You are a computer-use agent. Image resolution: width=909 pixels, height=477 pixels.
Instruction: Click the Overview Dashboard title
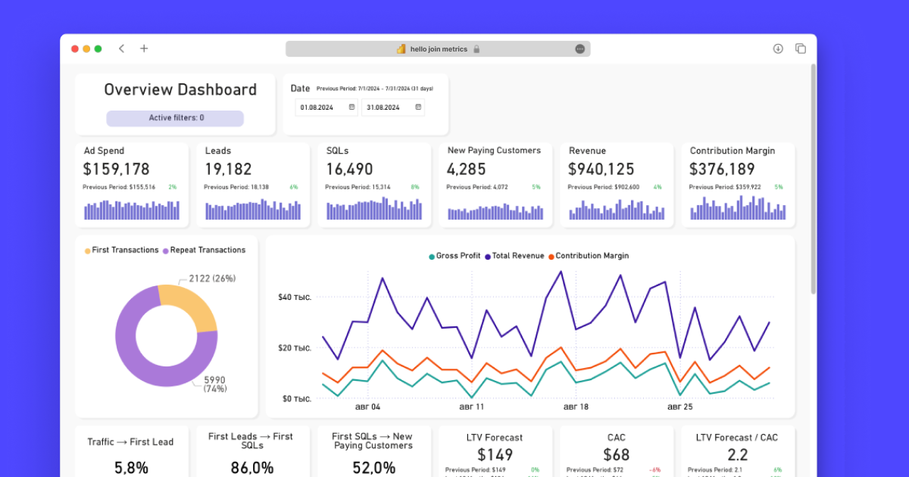coord(180,89)
